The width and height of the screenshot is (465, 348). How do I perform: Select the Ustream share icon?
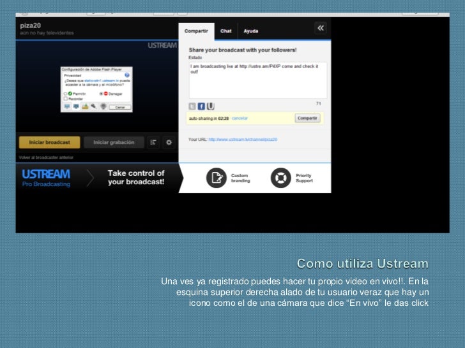211,106
